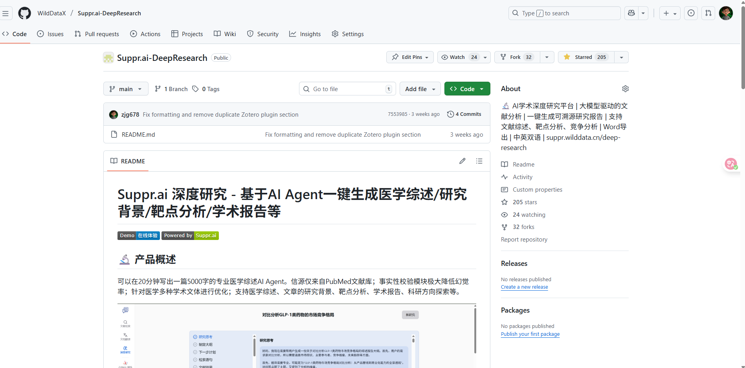Open the main branch selector

click(x=126, y=89)
